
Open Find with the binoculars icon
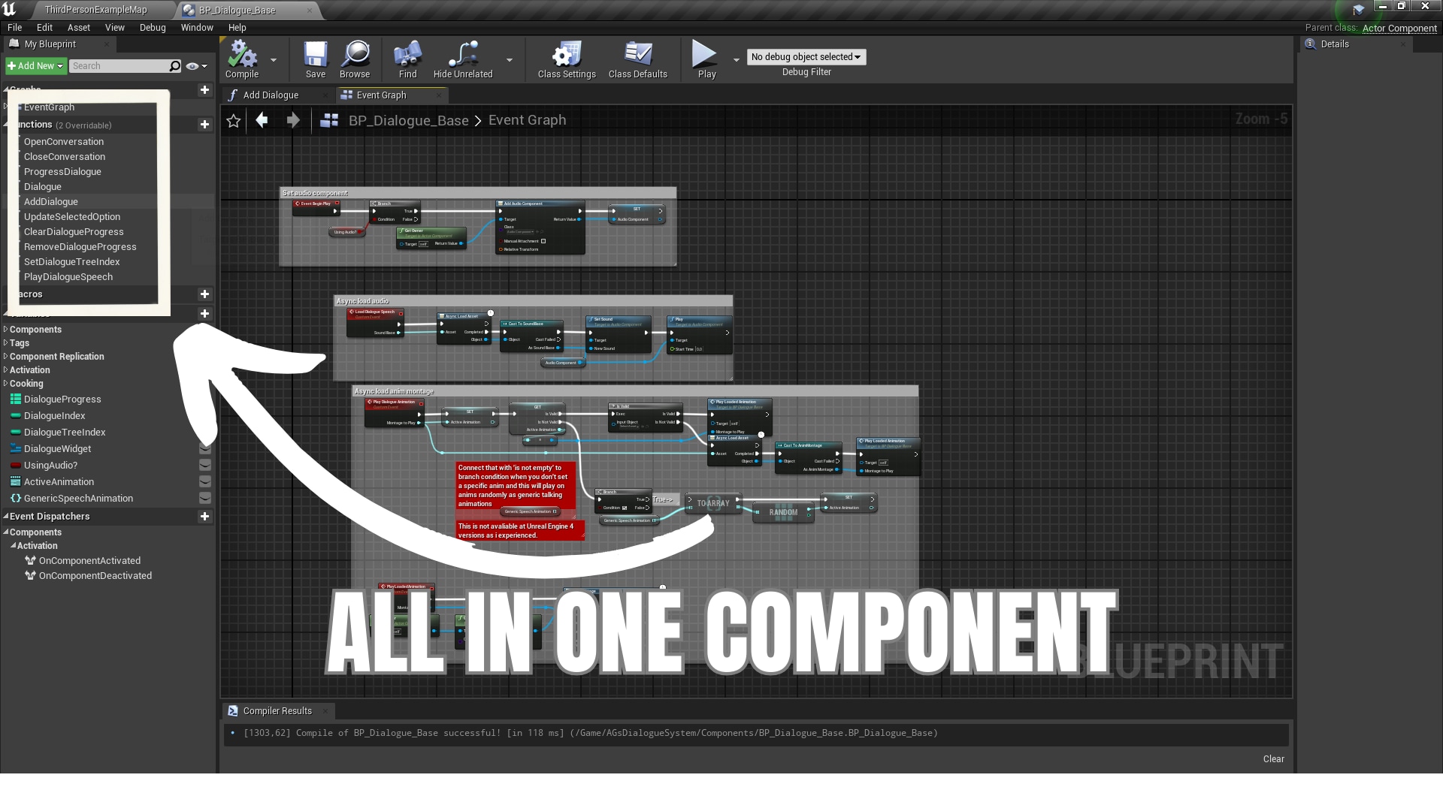point(407,60)
